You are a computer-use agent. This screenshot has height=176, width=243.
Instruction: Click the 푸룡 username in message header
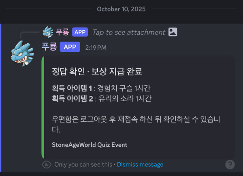click(x=49, y=47)
